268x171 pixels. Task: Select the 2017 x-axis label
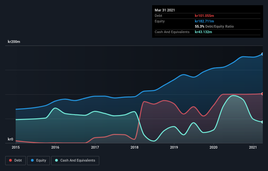(x=95, y=147)
